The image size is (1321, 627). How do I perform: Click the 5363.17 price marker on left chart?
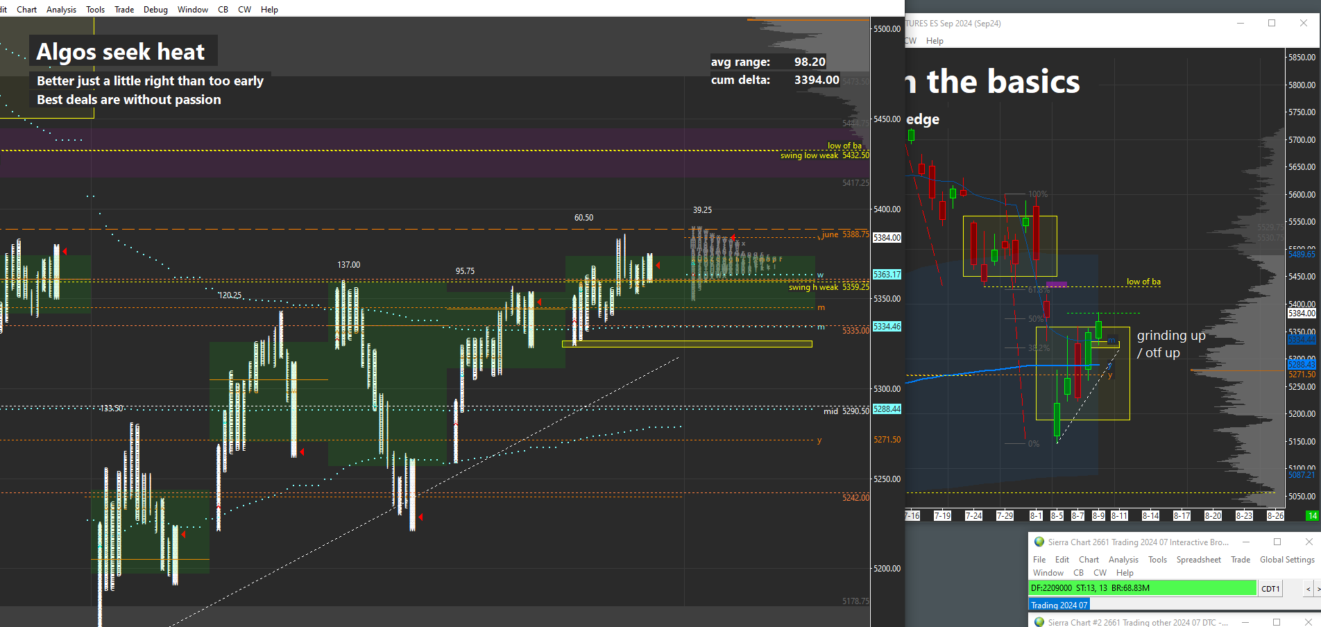(887, 275)
